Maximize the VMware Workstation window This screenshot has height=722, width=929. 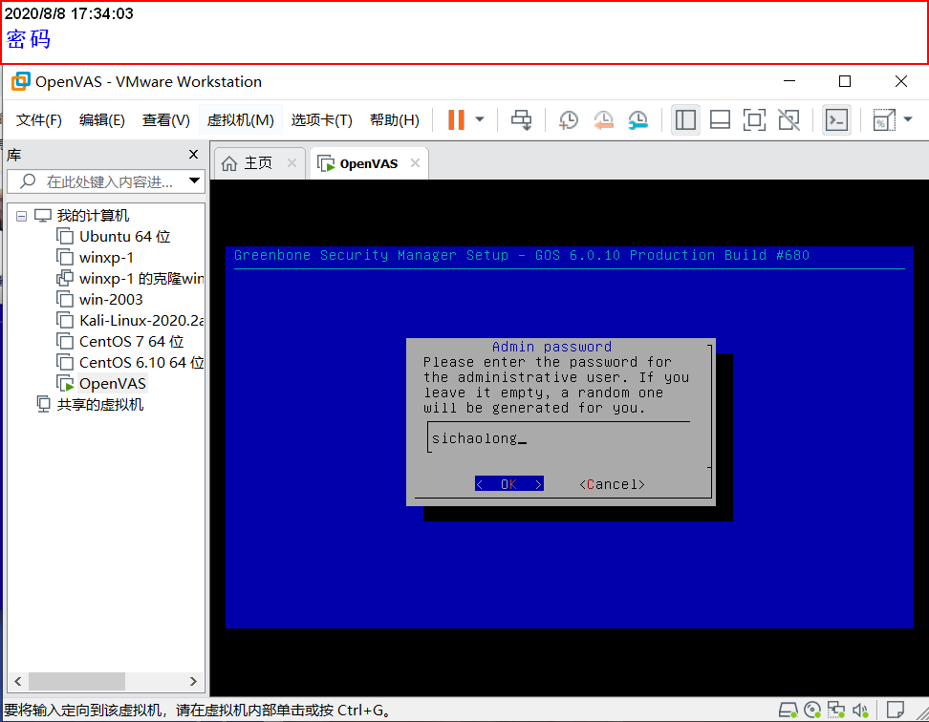point(845,81)
